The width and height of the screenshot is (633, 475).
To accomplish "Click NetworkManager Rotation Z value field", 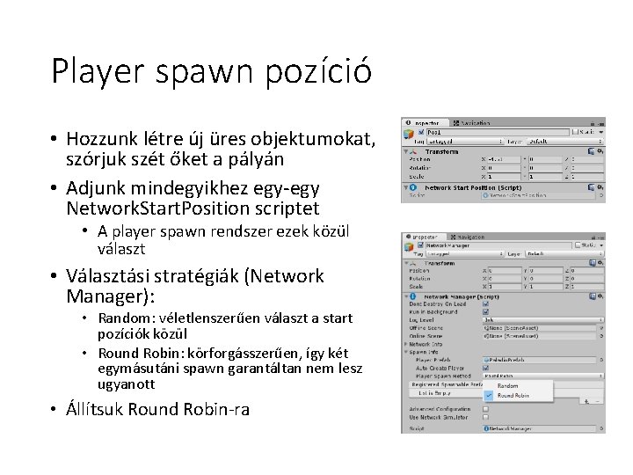I will click(587, 279).
